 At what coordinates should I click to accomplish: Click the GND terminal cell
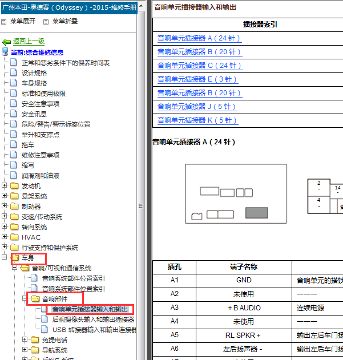click(244, 280)
